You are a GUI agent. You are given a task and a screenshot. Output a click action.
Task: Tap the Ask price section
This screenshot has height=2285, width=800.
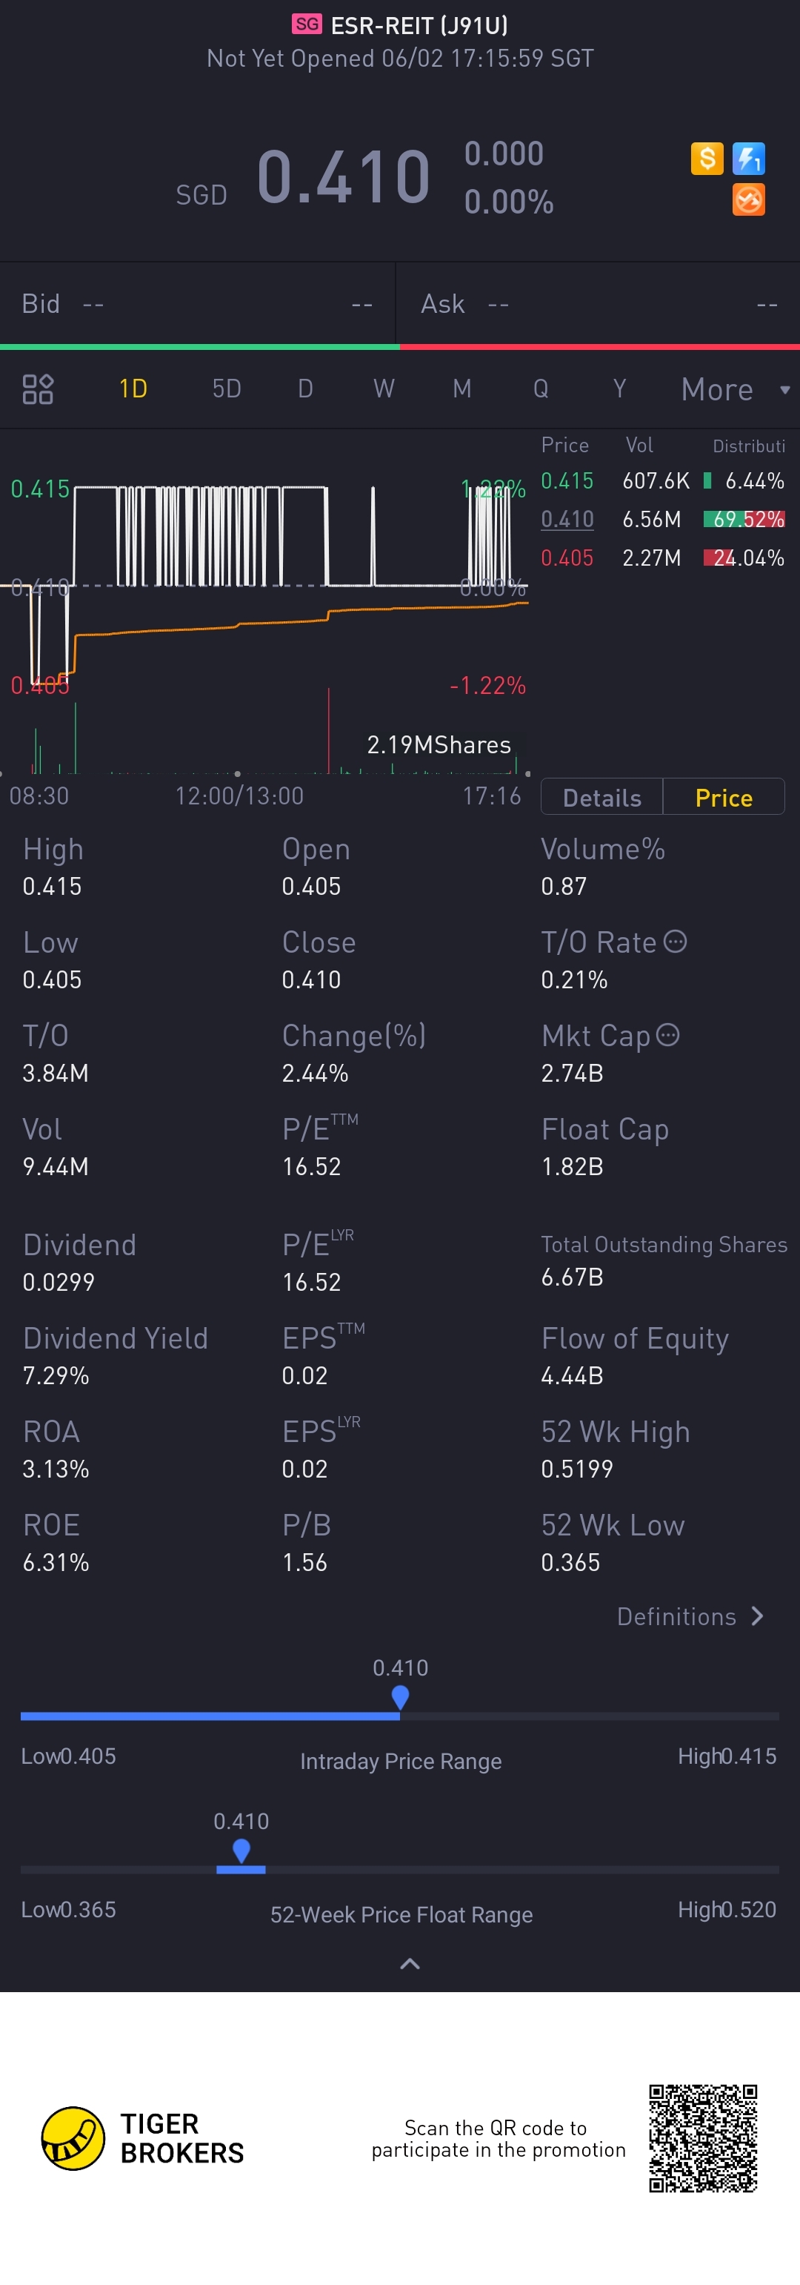pyautogui.click(x=599, y=303)
